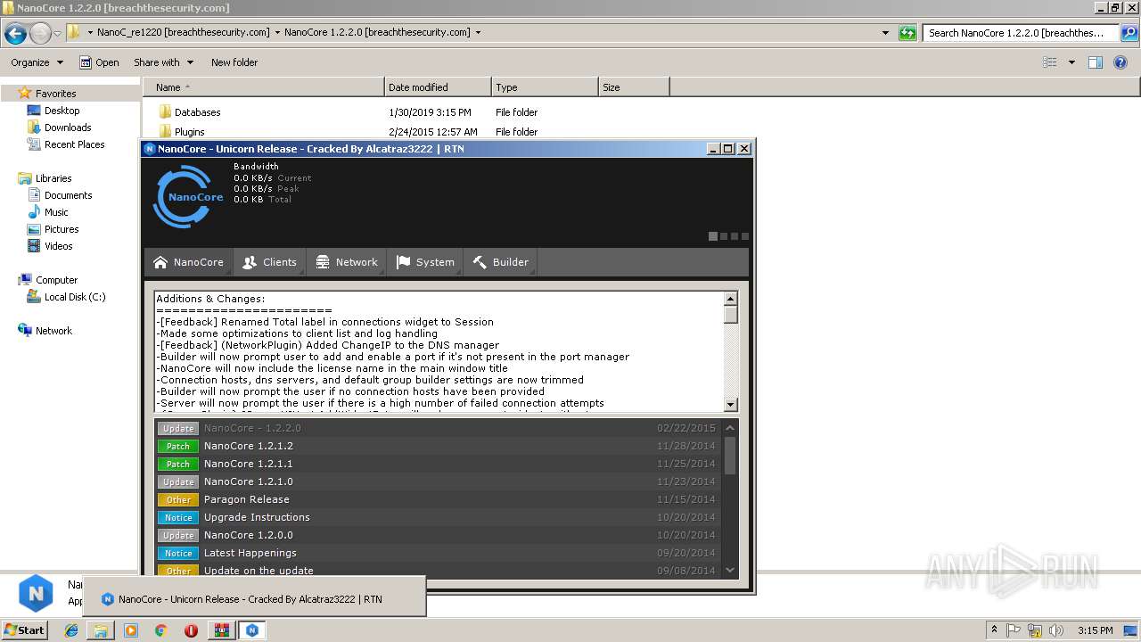Click the Open toolbar button
The height and width of the screenshot is (642, 1141).
point(99,62)
